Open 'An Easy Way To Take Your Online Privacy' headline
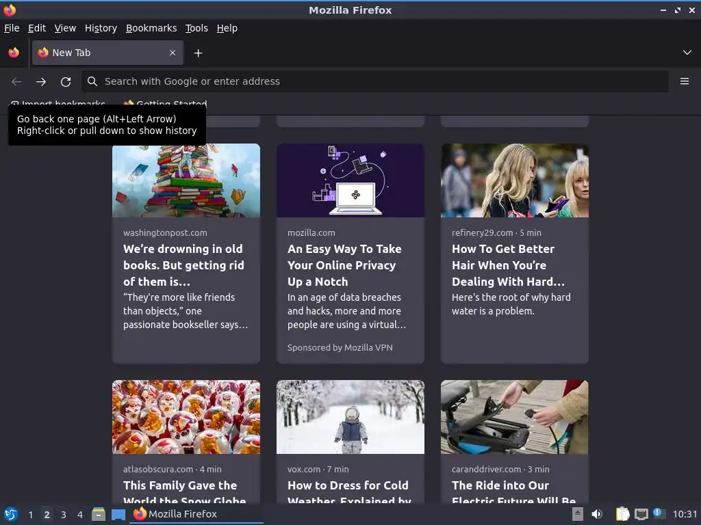701x525 pixels. [x=345, y=265]
